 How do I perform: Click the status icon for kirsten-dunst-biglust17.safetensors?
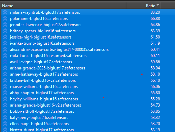click(5, 130)
